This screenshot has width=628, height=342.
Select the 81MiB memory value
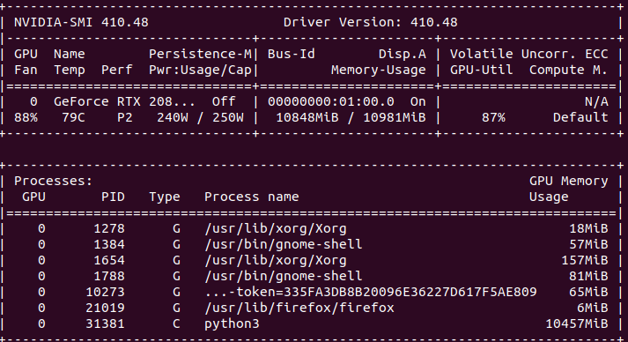pos(588,276)
